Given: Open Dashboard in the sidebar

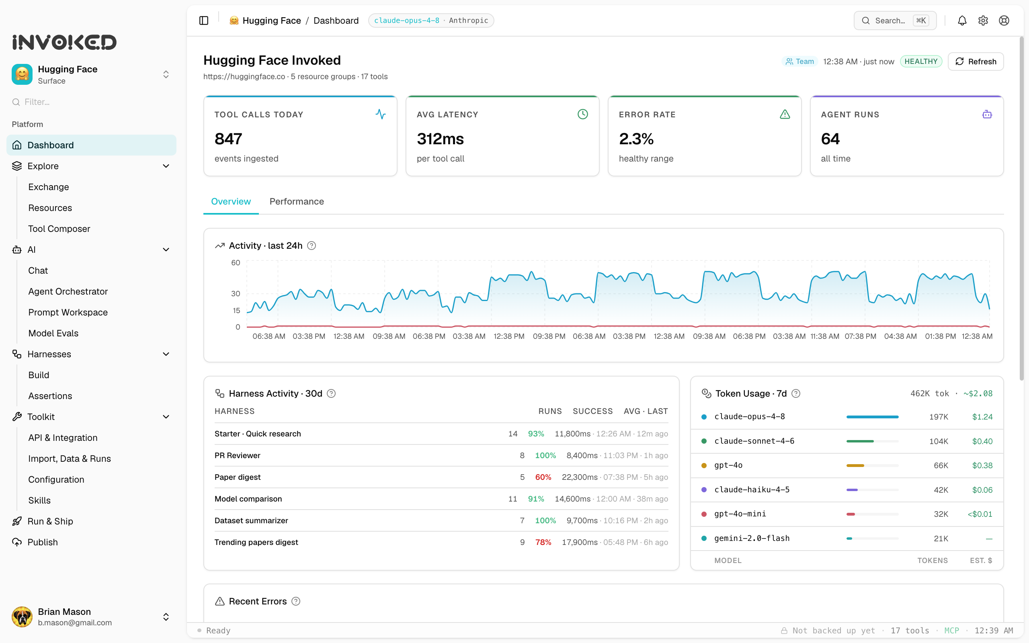Looking at the screenshot, I should tap(91, 145).
